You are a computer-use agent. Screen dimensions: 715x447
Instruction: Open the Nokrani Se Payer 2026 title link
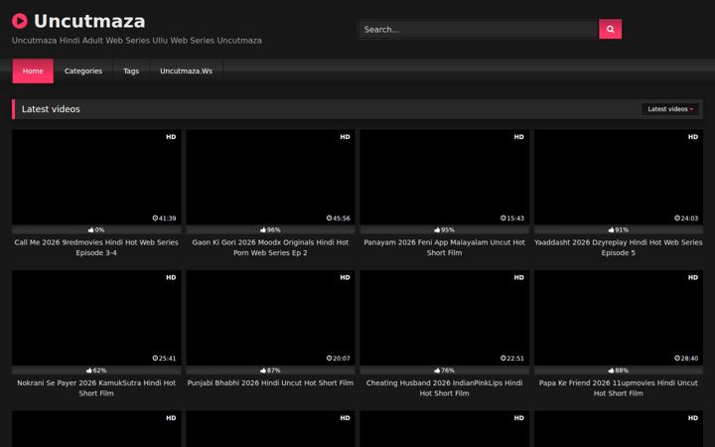tap(96, 388)
